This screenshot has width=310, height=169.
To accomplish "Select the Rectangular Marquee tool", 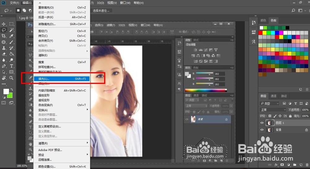I will 11,24.
